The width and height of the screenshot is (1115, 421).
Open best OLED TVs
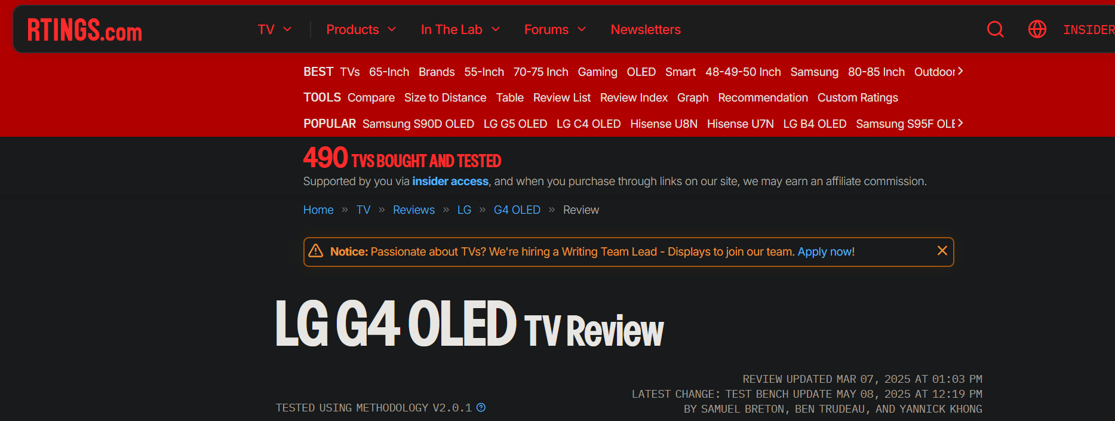pos(641,72)
